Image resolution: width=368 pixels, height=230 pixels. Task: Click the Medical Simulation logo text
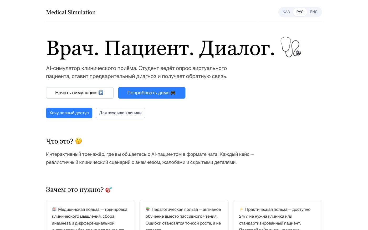pyautogui.click(x=71, y=12)
